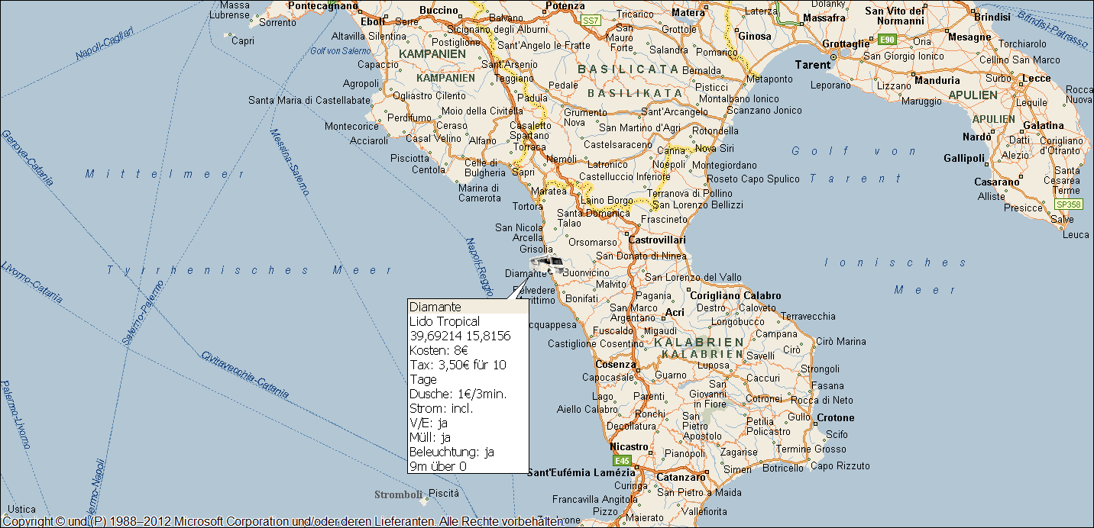Click the Messina-Salerno ferry route label
The width and height of the screenshot is (1094, 528).
point(289,163)
